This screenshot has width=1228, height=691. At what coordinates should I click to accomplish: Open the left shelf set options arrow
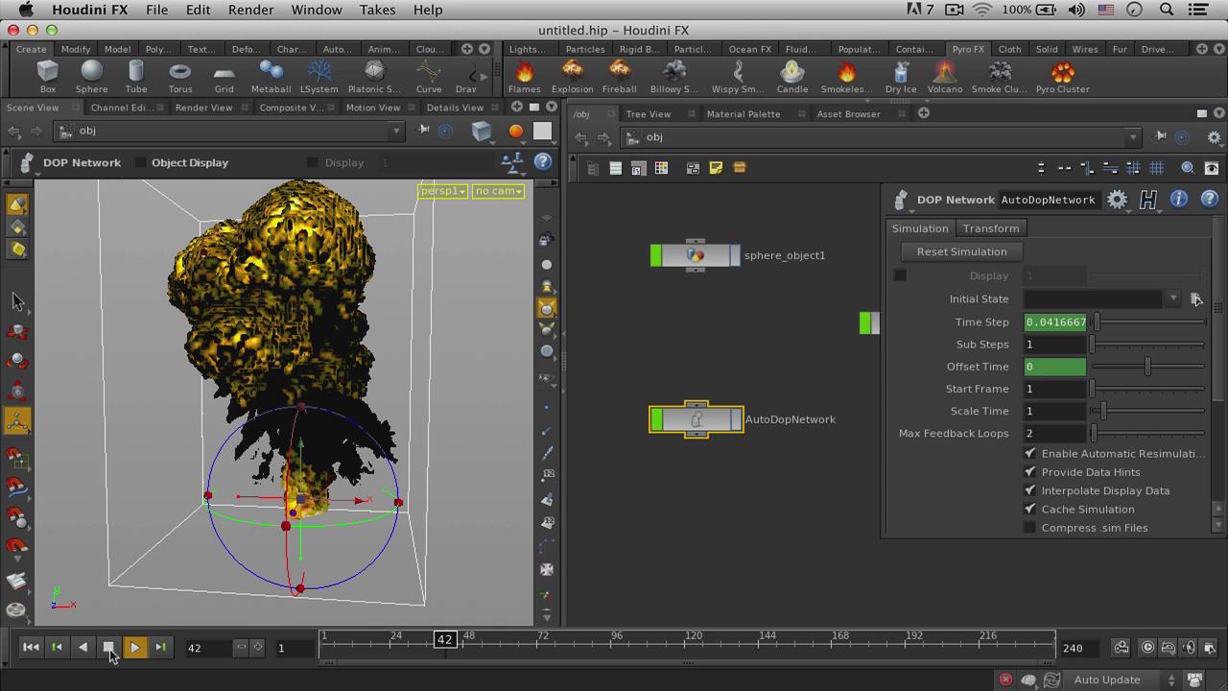point(484,49)
